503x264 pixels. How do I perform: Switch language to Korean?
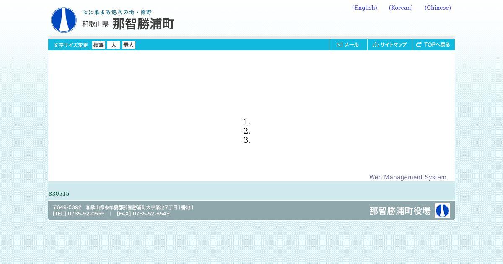(401, 8)
